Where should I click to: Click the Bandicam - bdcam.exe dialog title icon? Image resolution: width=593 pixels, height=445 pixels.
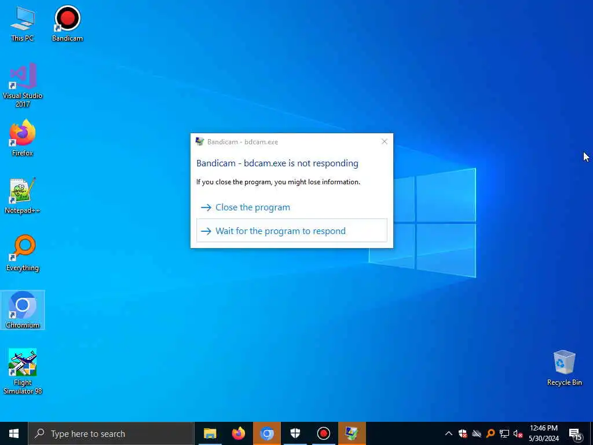(200, 141)
